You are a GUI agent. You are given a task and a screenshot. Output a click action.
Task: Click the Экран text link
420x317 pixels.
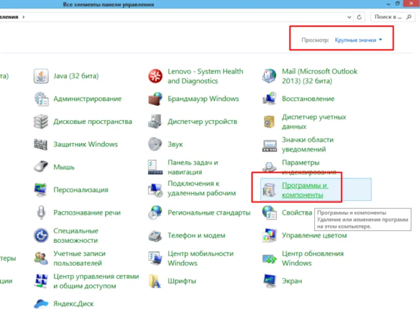[292, 281]
